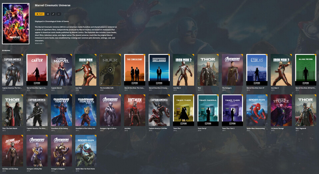Viewport: 319px width, 174px height.
Task: Open the Spider-Man: Far from Home poster
Action: coord(86,151)
